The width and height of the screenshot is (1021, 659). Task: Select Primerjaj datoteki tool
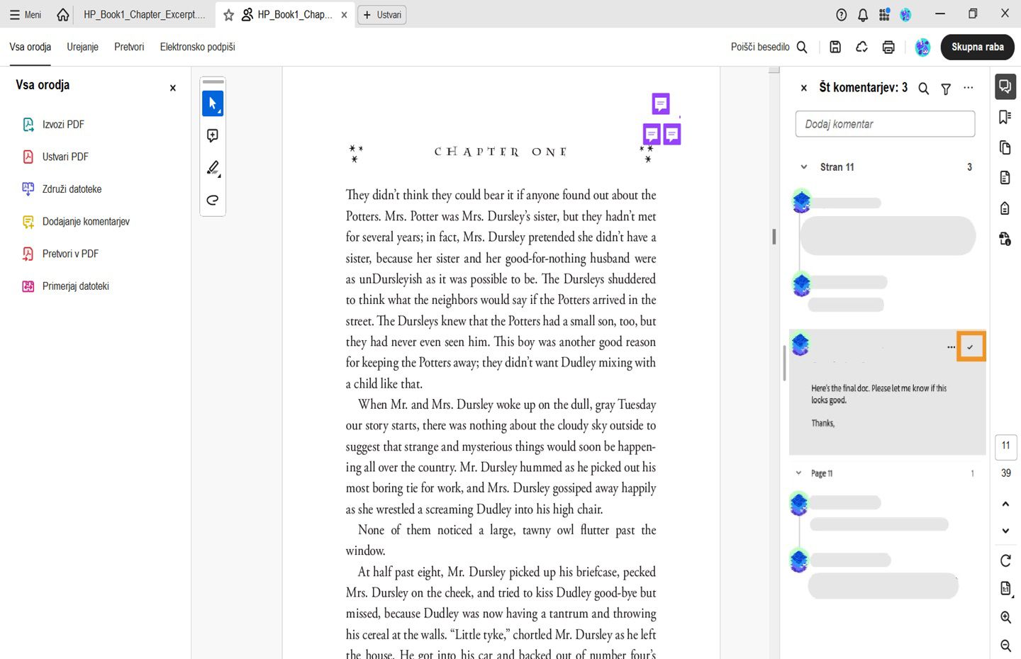[66, 286]
